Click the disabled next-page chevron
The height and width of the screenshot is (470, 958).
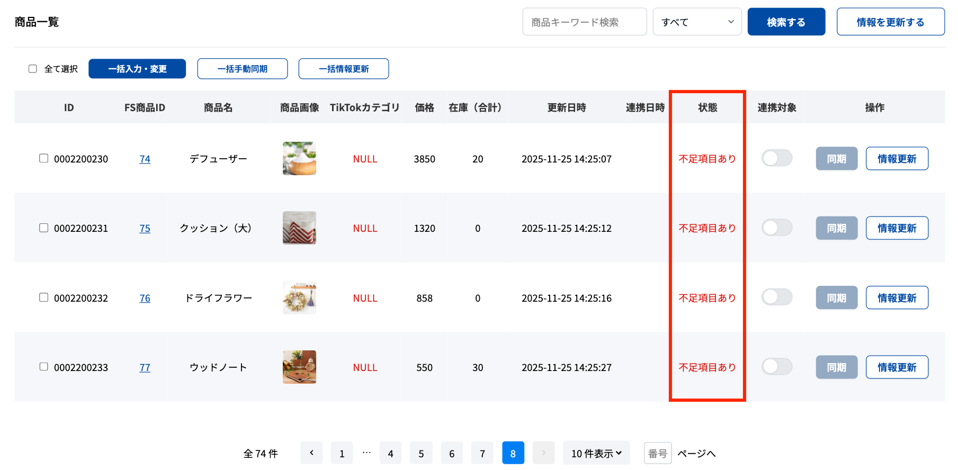(x=543, y=453)
